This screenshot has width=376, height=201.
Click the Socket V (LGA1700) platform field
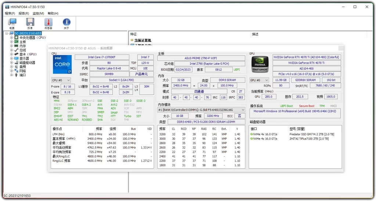122,80
